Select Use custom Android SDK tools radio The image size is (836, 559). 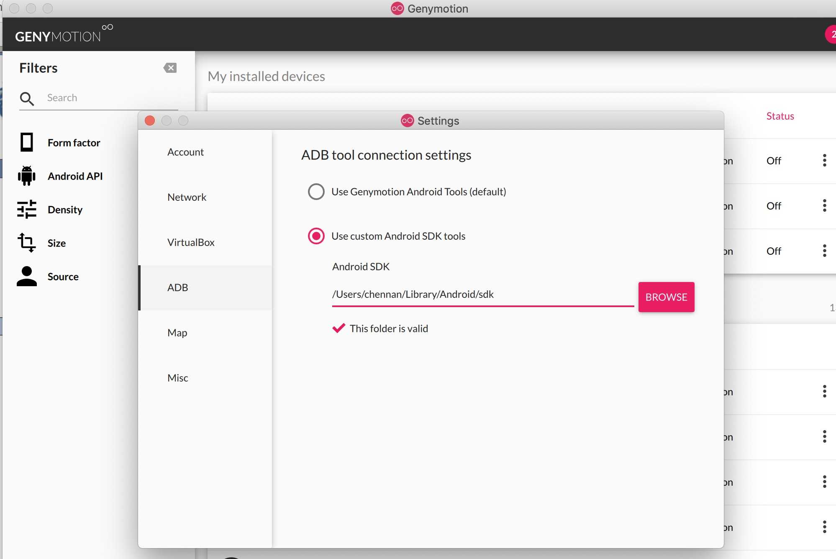(x=315, y=236)
